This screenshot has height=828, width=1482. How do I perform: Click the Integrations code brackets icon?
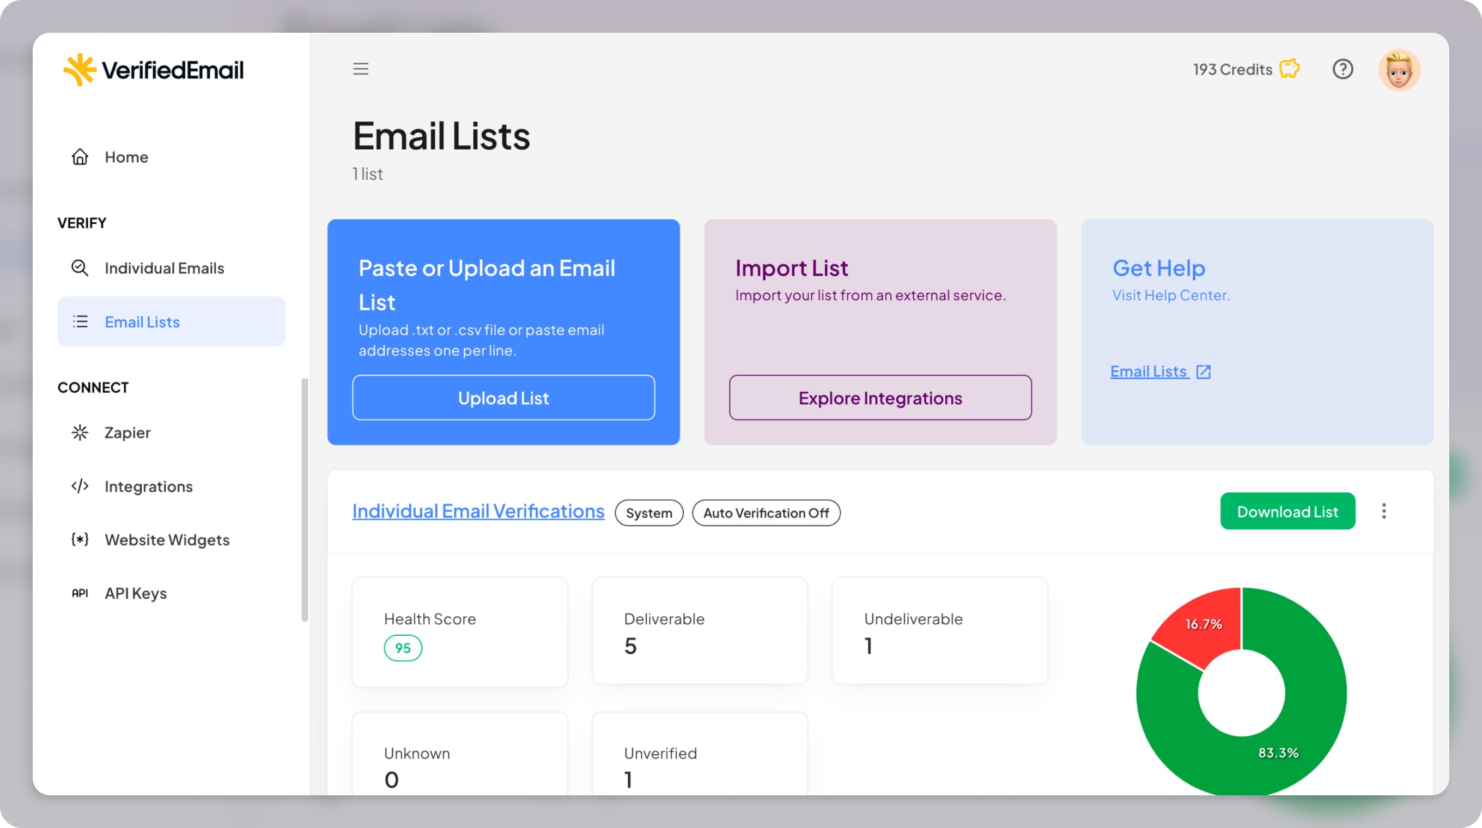click(80, 486)
